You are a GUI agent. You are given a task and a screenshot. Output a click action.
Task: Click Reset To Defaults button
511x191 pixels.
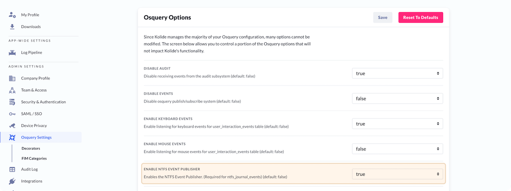pos(421,17)
